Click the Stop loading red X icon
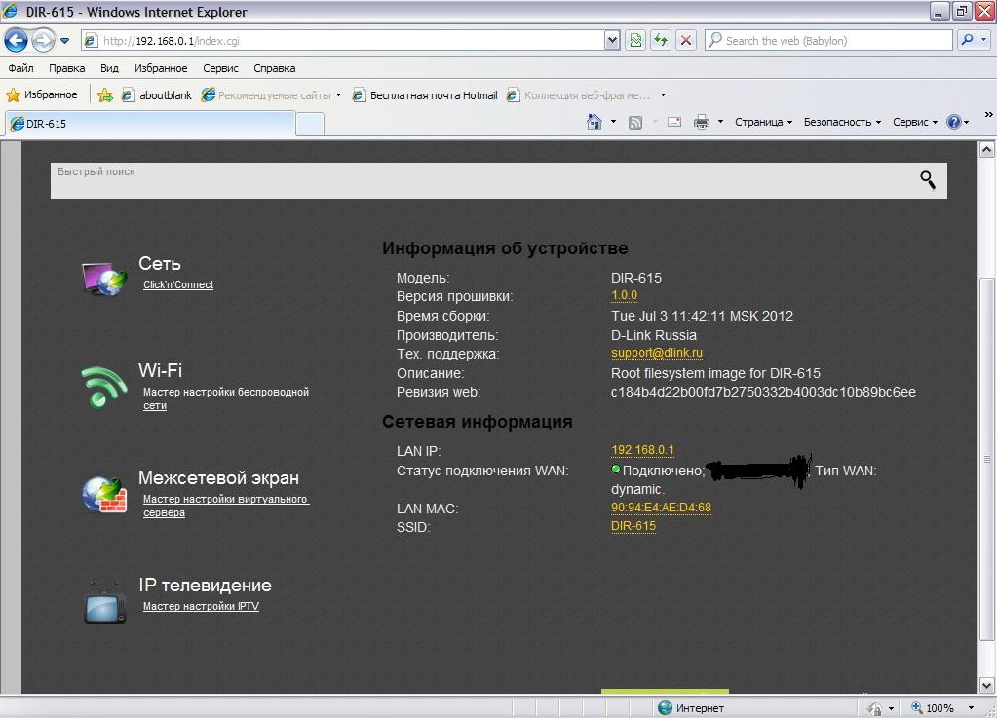The height and width of the screenshot is (718, 997). coord(686,41)
